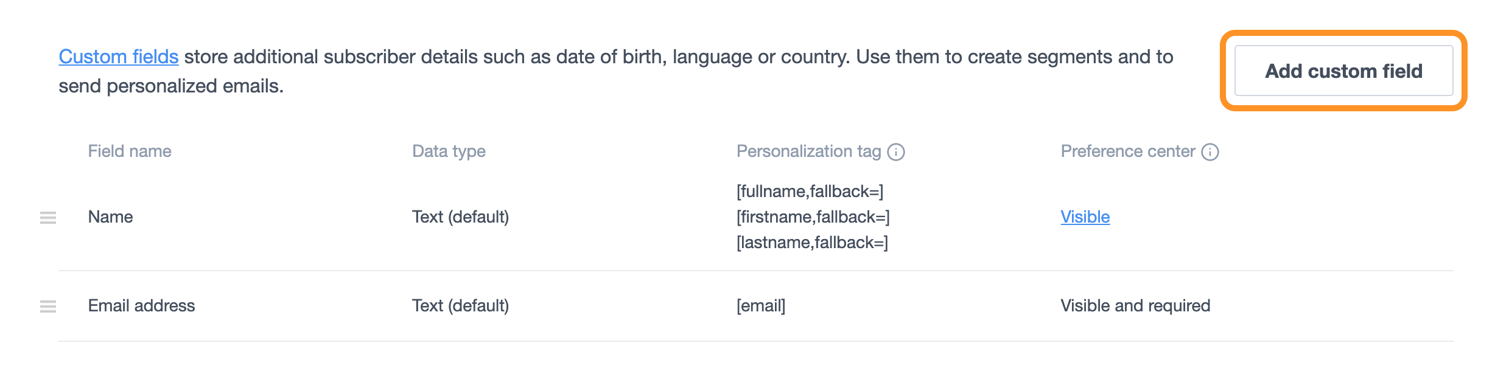Open the Custom fields help link

(118, 57)
